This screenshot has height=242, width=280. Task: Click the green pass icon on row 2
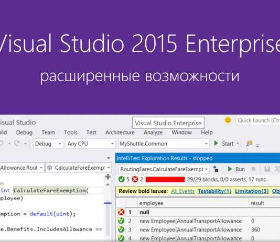click(121, 221)
